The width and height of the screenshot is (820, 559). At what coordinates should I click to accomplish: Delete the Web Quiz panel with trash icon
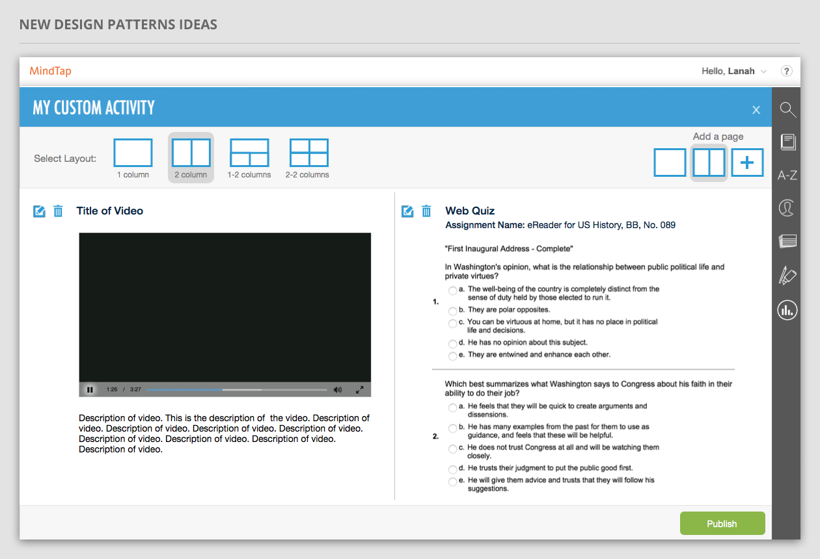[x=426, y=211]
